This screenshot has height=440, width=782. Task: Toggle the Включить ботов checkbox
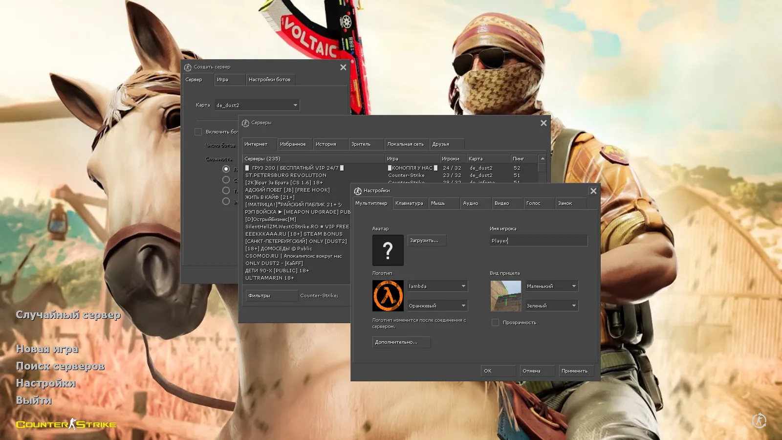tap(198, 132)
